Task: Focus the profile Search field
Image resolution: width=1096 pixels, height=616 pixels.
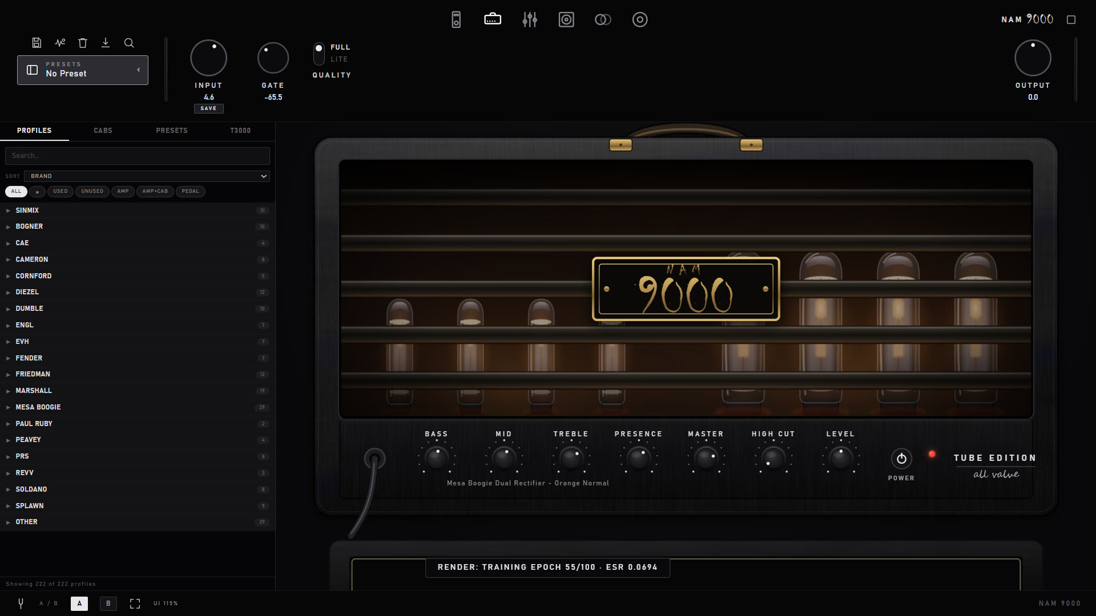Action: click(138, 156)
